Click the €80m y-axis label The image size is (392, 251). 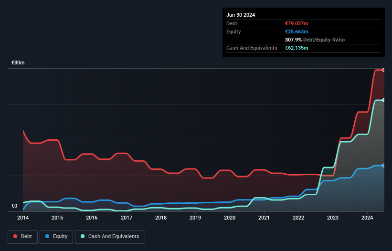click(x=18, y=63)
